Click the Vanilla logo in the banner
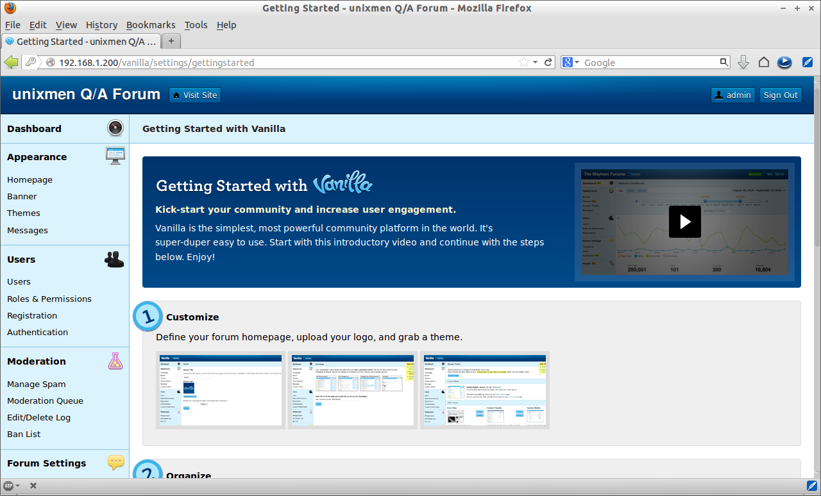Screen dimensions: 821x496 [343, 184]
